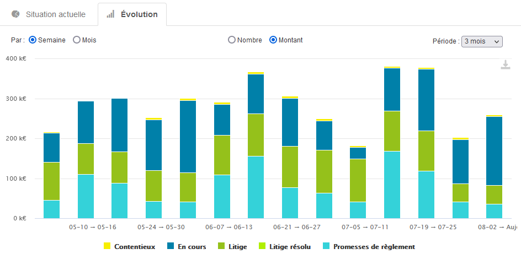Choose the Nombre radio option
The height and width of the screenshot is (254, 521).
(232, 40)
